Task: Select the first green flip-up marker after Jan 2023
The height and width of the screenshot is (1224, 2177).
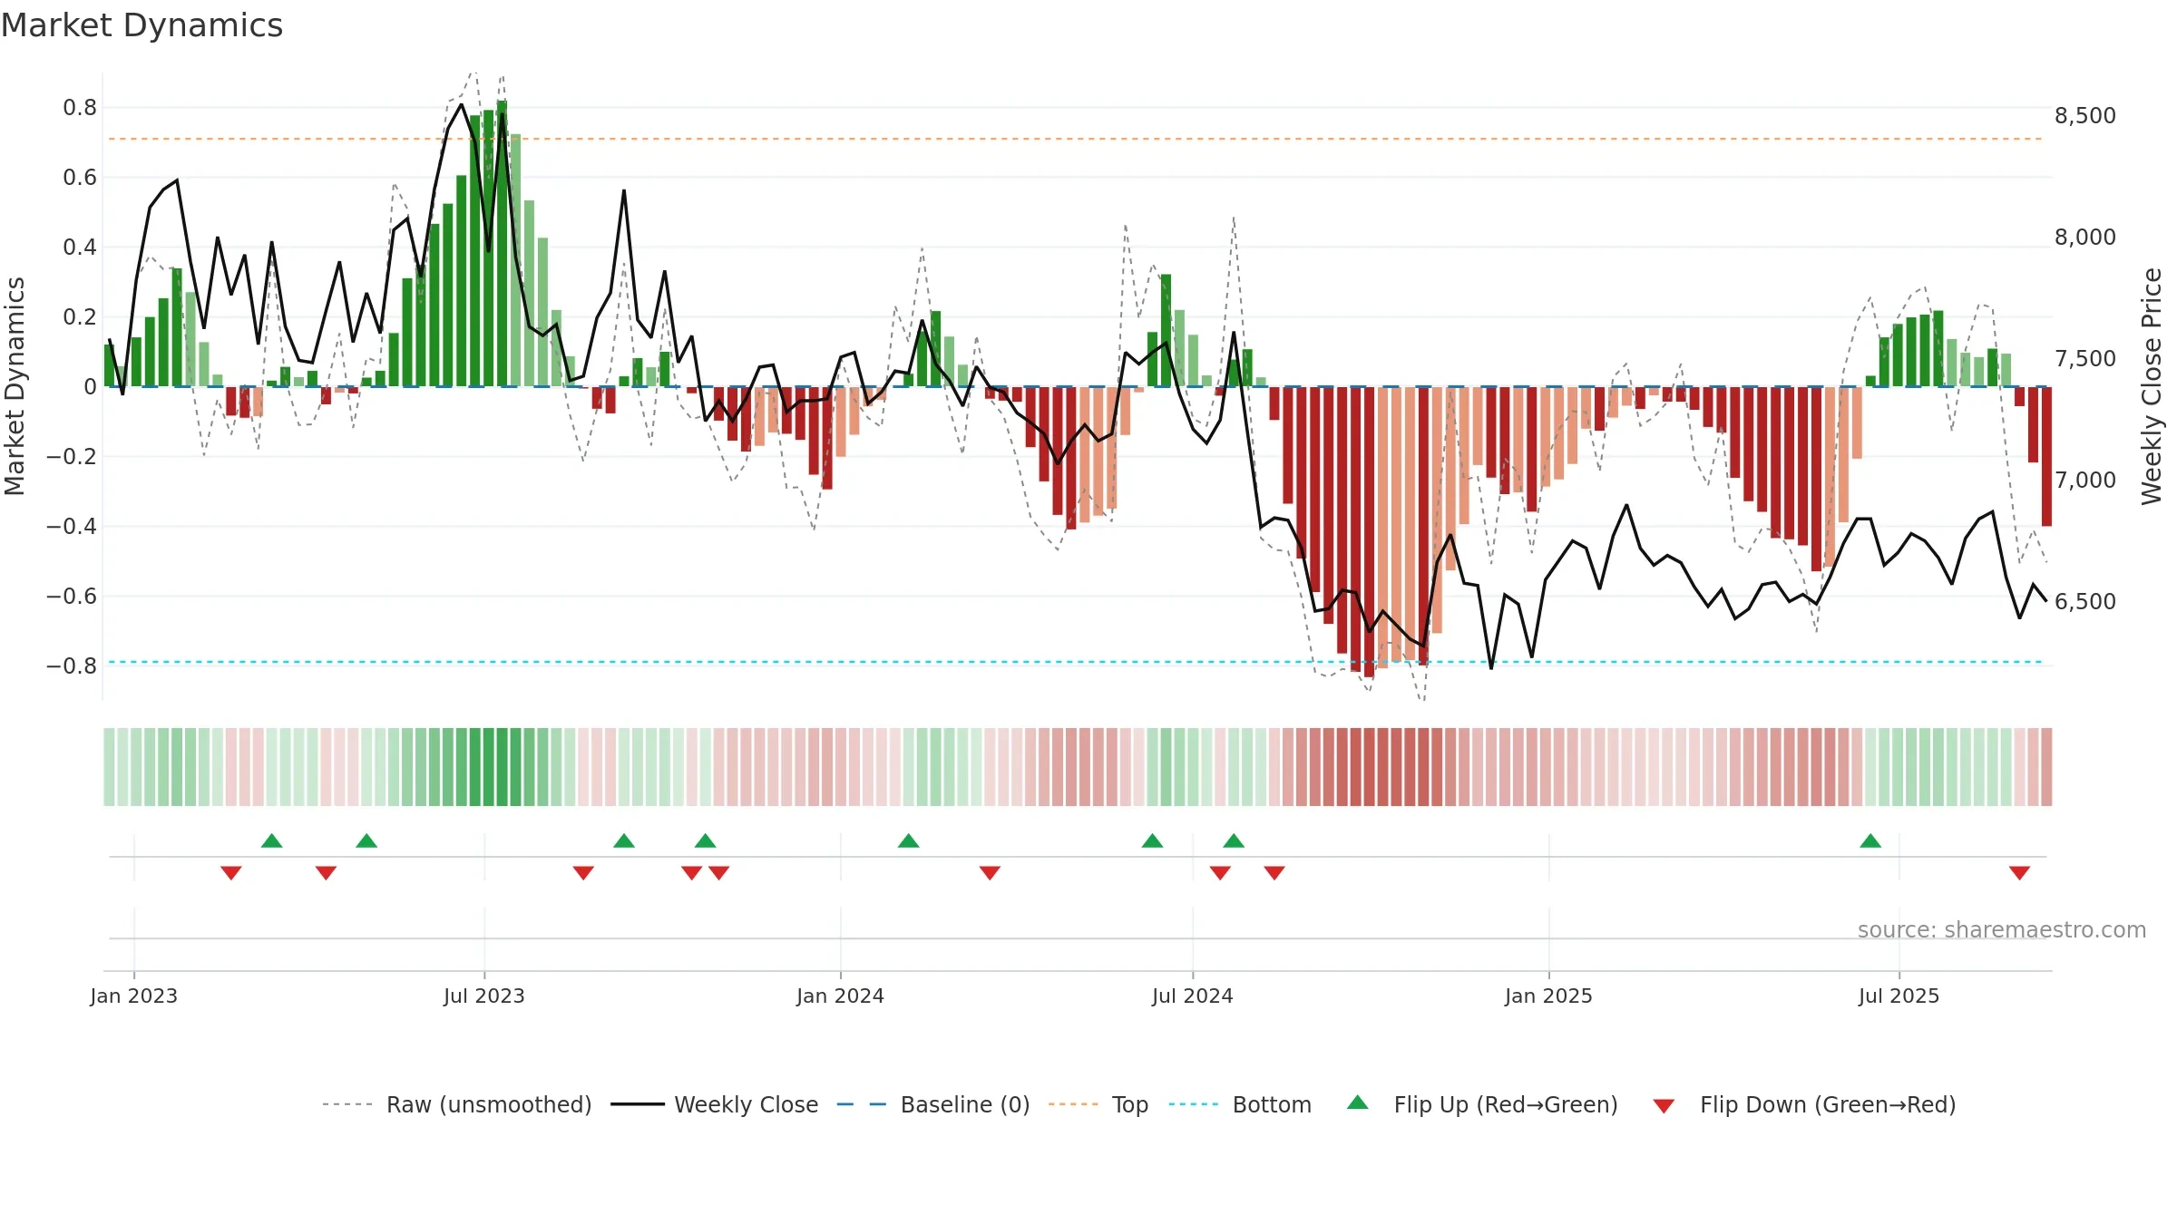Action: [272, 840]
